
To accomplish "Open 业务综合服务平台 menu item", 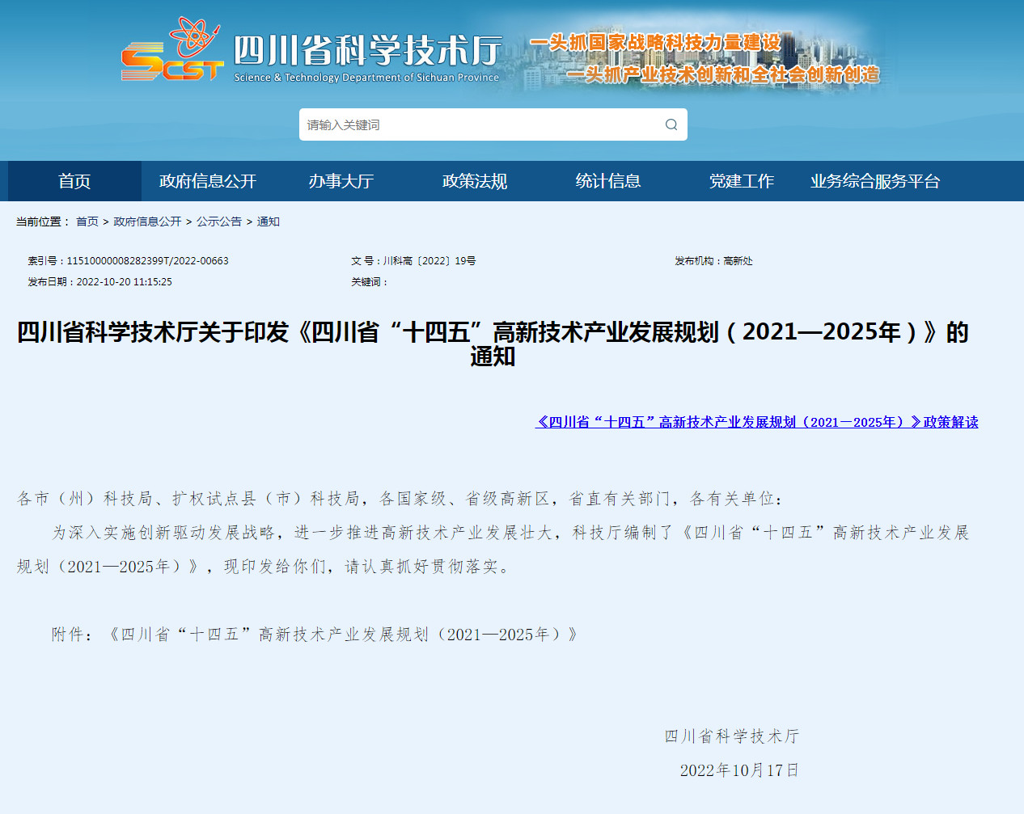I will (x=875, y=181).
